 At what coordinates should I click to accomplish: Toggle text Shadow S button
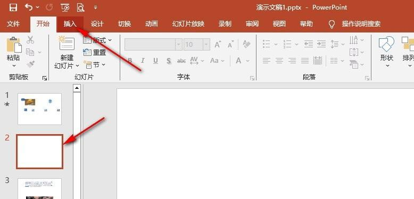169,61
